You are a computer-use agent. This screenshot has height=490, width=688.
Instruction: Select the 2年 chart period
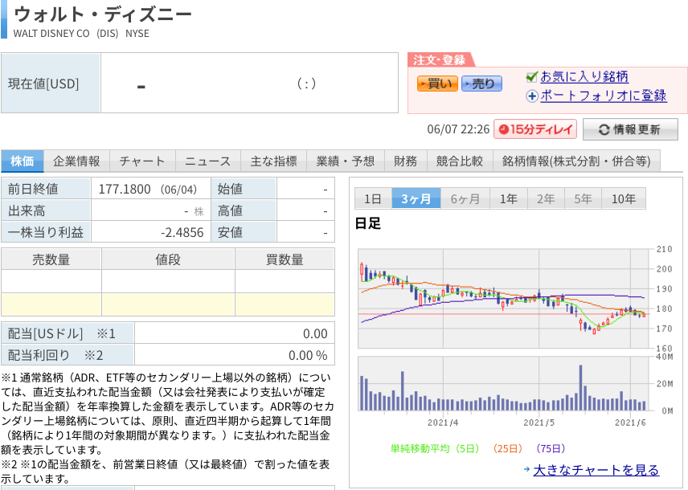point(547,198)
